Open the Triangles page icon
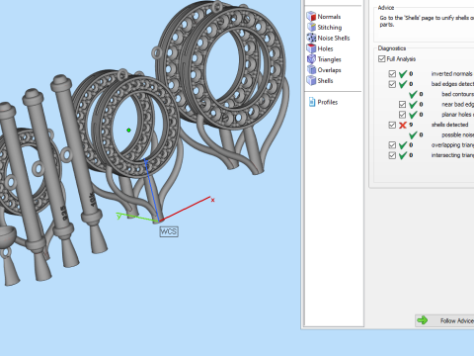The width and height of the screenshot is (474, 356). pos(311,59)
